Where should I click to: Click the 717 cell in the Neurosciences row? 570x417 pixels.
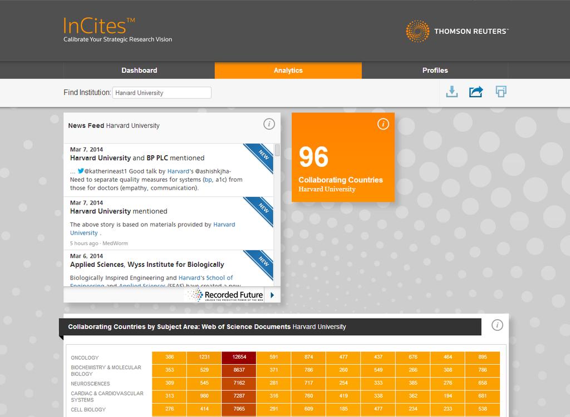pos(308,383)
